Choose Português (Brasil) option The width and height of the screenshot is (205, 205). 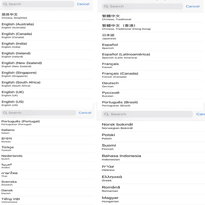point(120,104)
